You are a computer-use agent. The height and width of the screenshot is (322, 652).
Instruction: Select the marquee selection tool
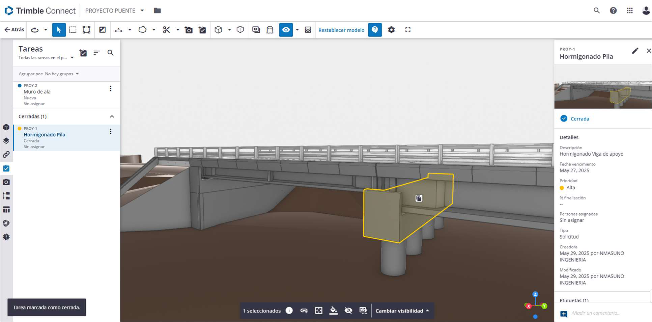coord(73,30)
